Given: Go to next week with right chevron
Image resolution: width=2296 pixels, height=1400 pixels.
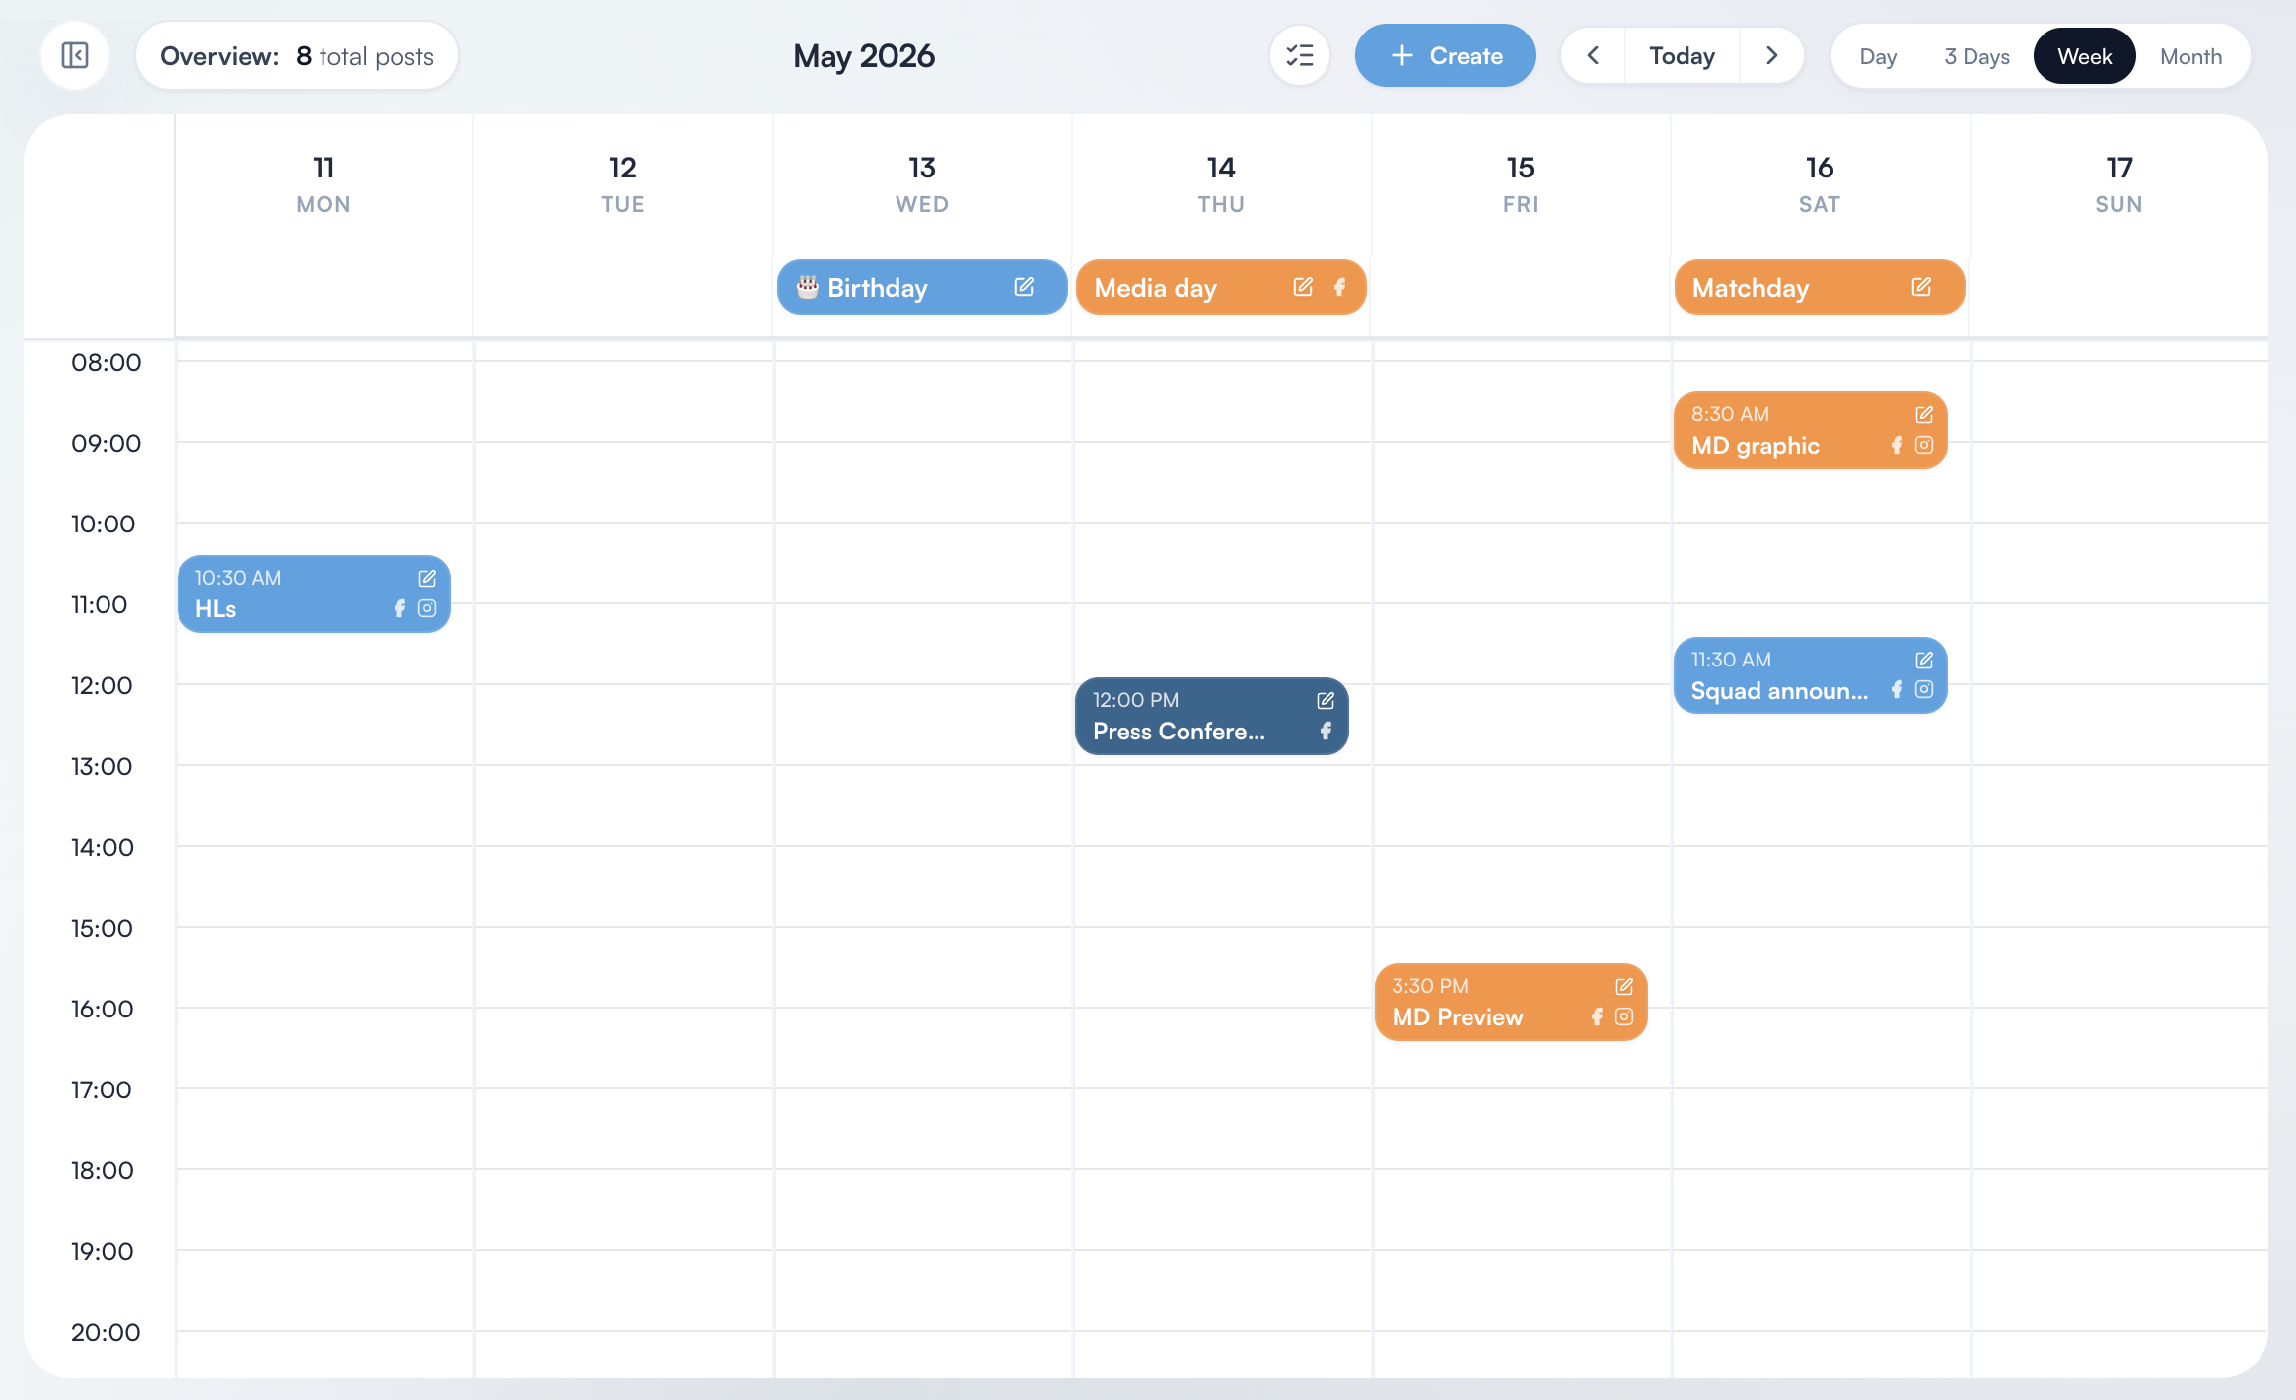Looking at the screenshot, I should [1770, 55].
